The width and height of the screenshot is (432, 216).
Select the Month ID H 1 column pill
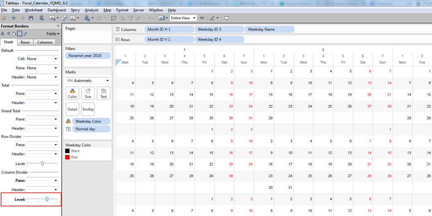pos(169,29)
